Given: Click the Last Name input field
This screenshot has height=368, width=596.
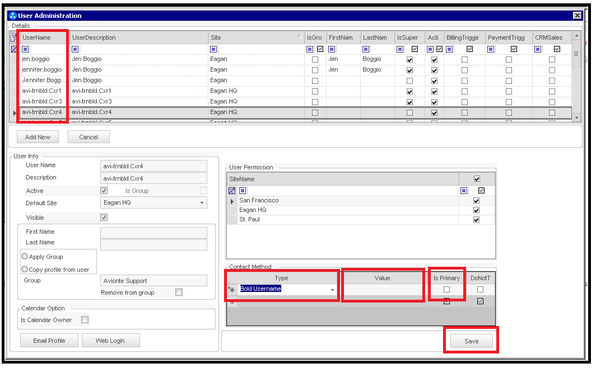Looking at the screenshot, I should click(x=153, y=245).
